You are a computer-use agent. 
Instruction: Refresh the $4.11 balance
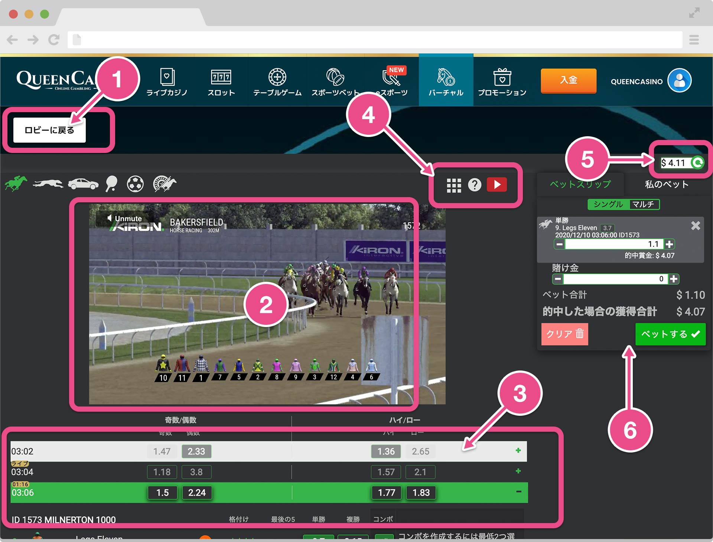pos(698,163)
